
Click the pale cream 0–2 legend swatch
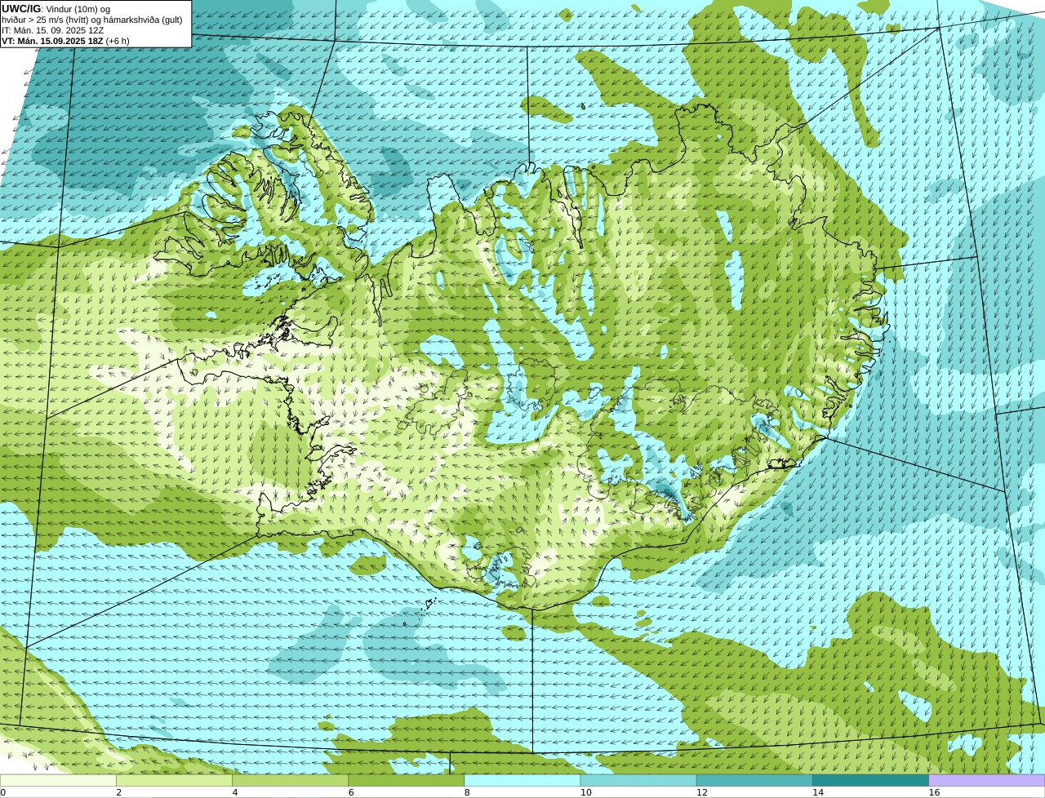tap(58, 781)
